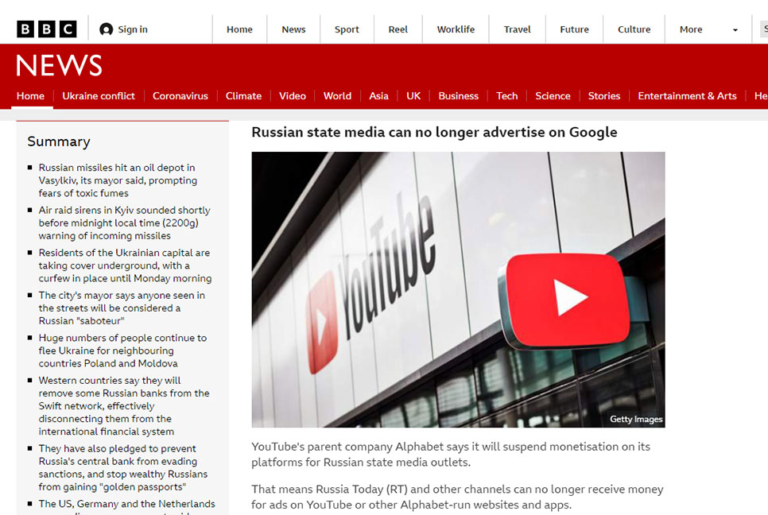Open the Video tab
Screen dimensions: 768x515
coord(293,96)
